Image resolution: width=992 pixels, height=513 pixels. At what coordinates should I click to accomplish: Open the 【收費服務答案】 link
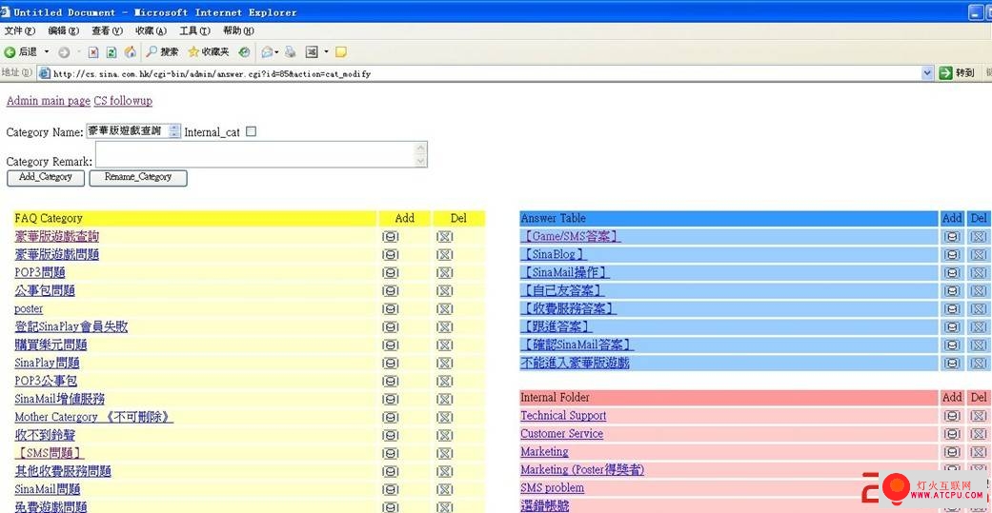[568, 309]
